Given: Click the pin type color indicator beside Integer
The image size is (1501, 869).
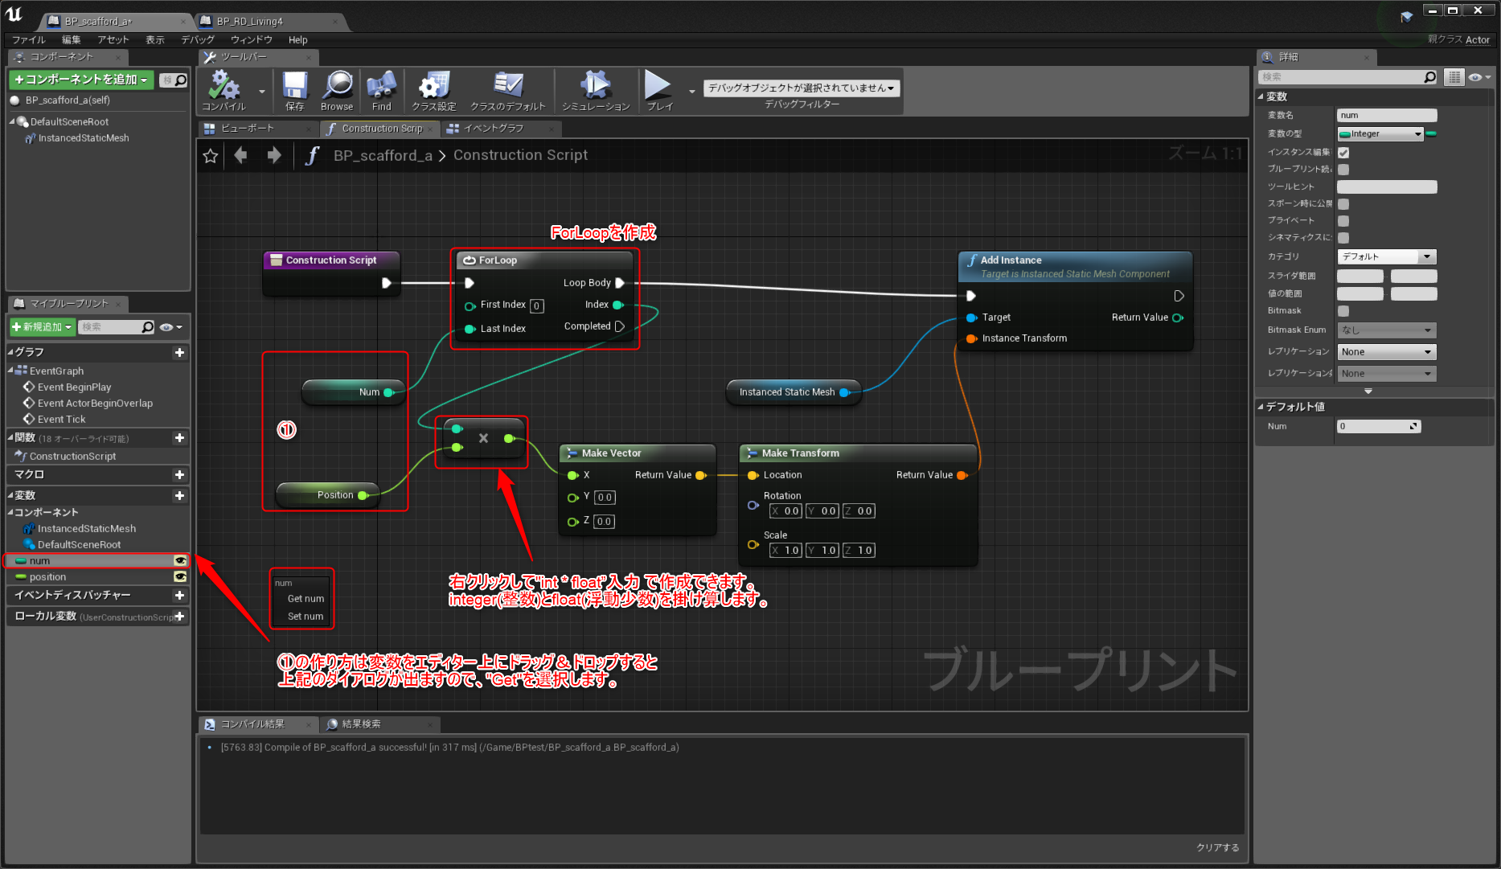Looking at the screenshot, I should point(1431,134).
